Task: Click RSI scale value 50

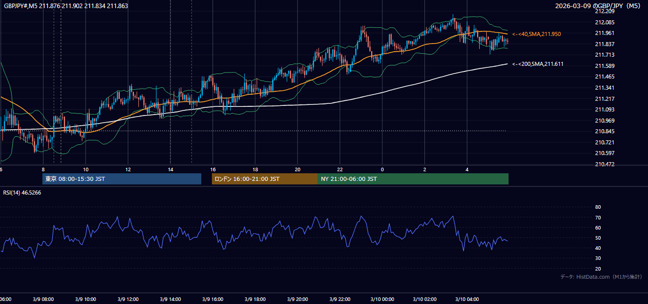Action: (598, 238)
